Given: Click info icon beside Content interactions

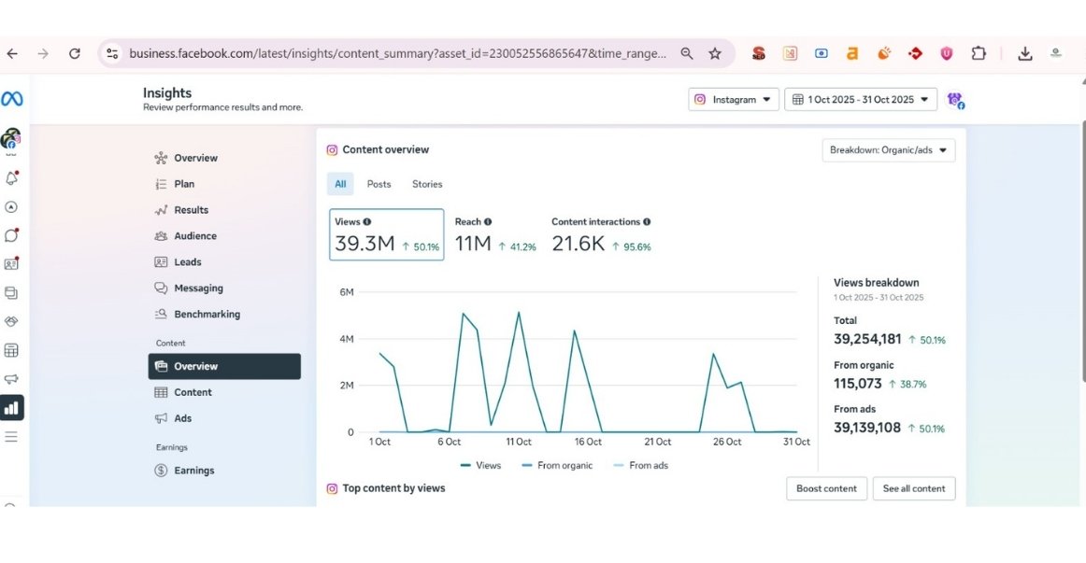Looking at the screenshot, I should pyautogui.click(x=647, y=222).
